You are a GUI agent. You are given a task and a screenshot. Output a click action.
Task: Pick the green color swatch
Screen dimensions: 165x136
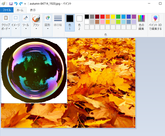[118, 17]
